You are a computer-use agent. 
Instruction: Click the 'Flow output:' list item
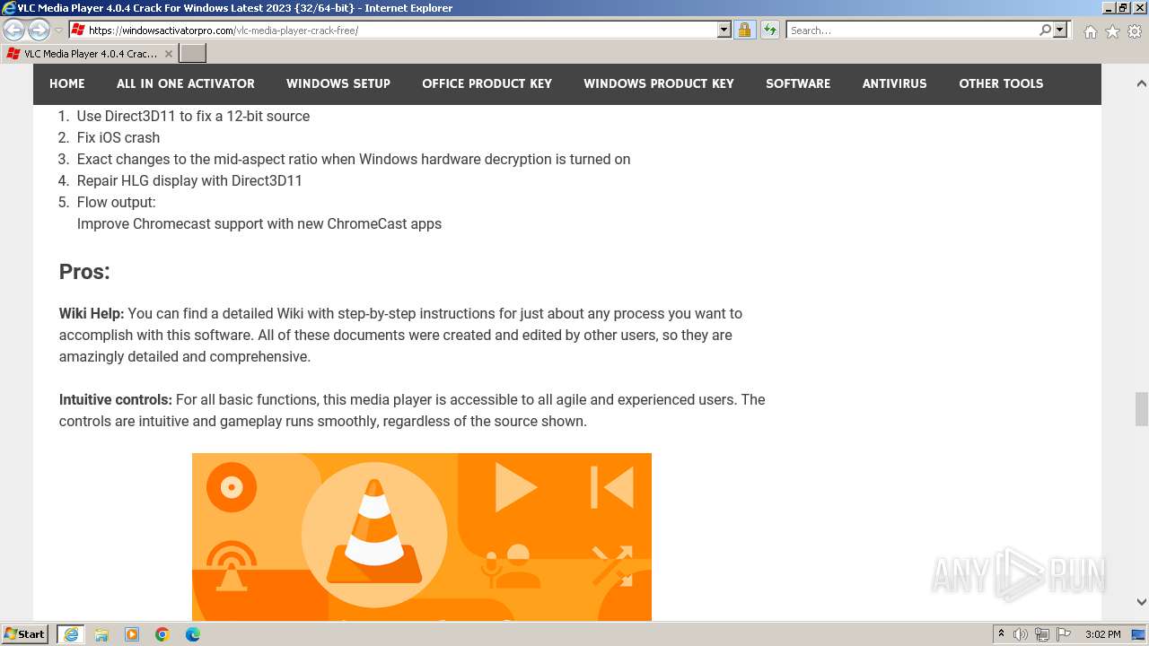[x=117, y=202]
